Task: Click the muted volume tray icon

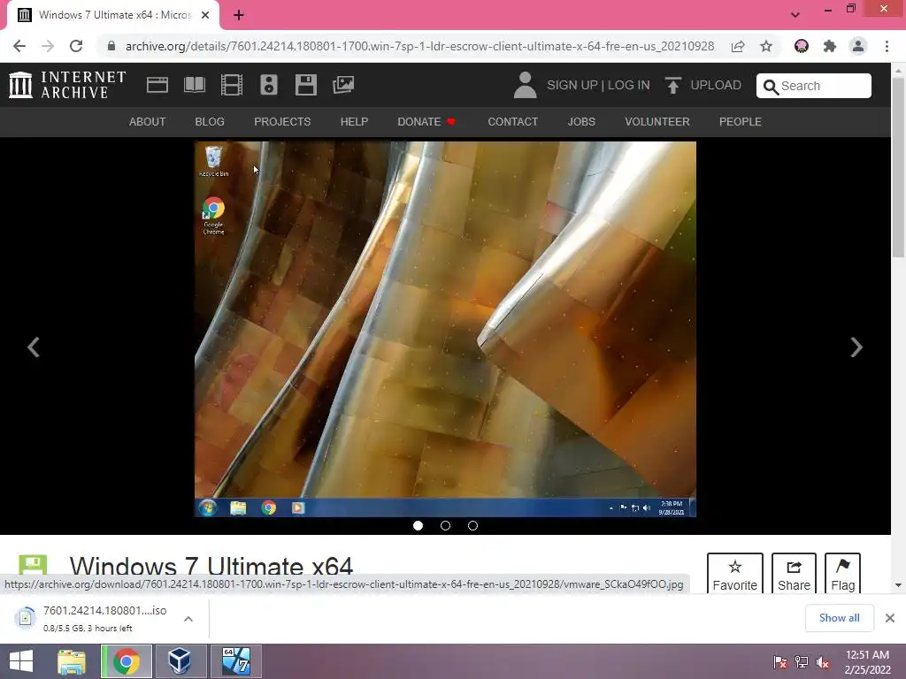Action: (x=823, y=662)
